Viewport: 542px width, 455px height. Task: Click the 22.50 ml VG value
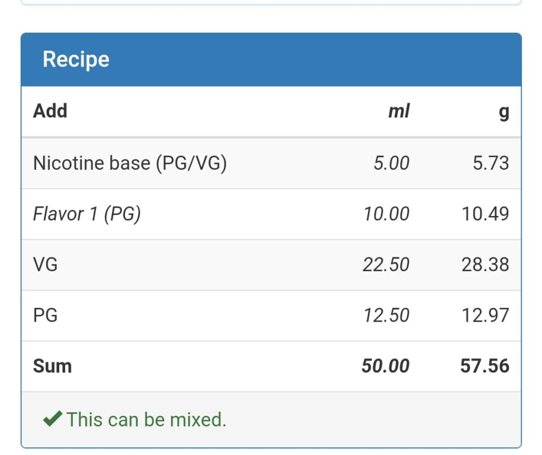tap(386, 265)
